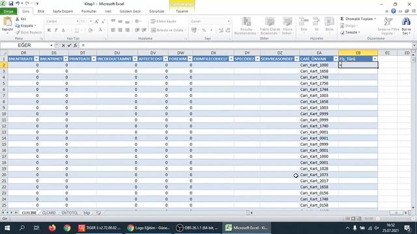The image size is (417, 234).
Task: Select the GNTOTCL sheet tab
Action: pos(70,213)
